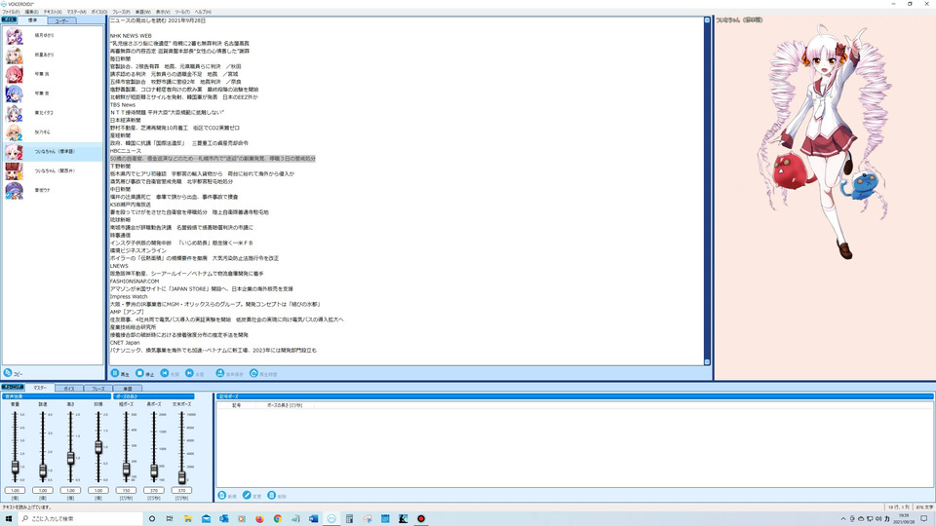The height and width of the screenshot is (526, 936).
Task: Pick the 桜乃そら voice avatar
Action: (14, 132)
